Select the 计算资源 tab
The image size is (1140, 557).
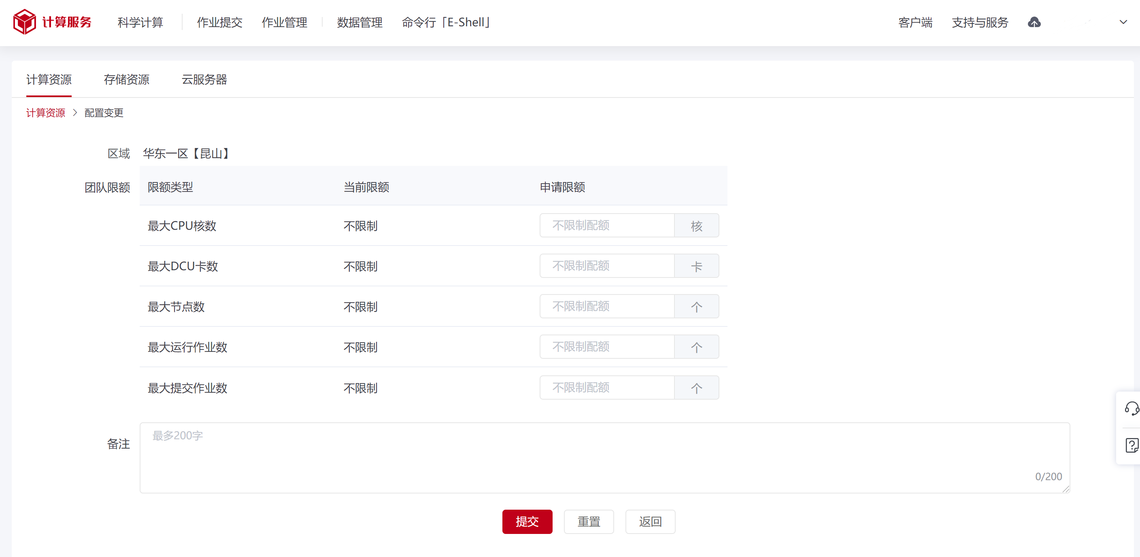tap(49, 80)
